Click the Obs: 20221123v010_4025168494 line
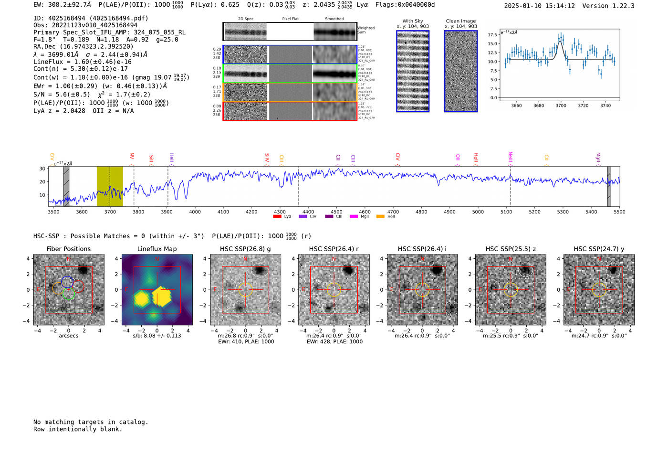 85,25
